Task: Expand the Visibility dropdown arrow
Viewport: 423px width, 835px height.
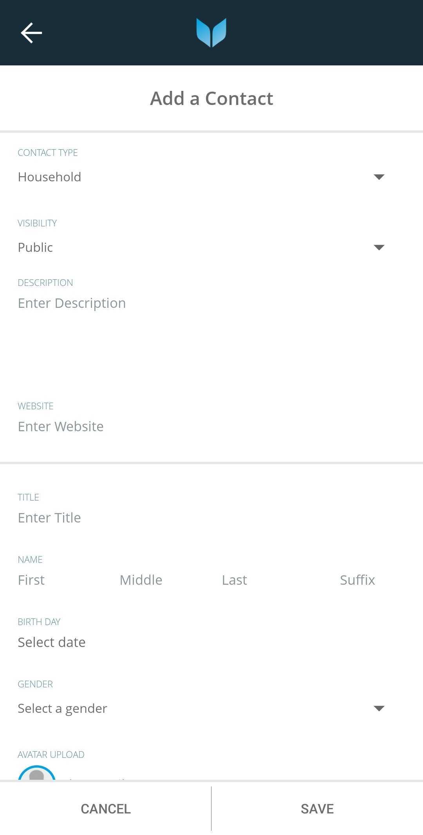Action: 379,248
